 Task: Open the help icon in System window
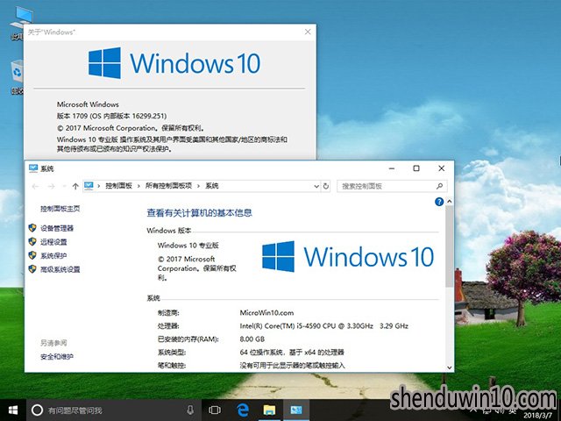pos(439,202)
